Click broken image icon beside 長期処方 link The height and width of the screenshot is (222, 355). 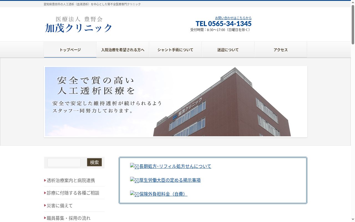coord(134,166)
